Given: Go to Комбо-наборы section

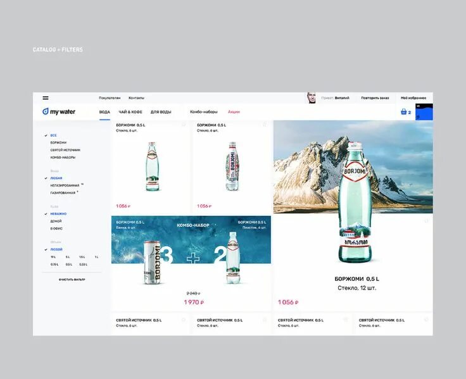Looking at the screenshot, I should click(204, 112).
